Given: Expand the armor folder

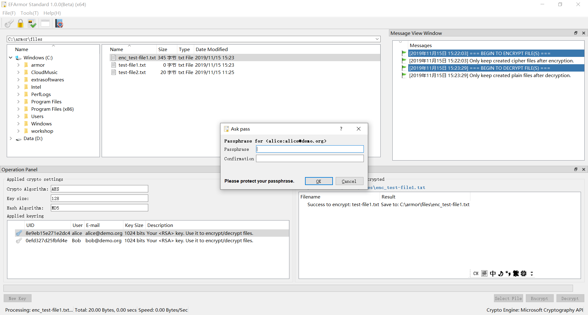Looking at the screenshot, I should (18, 65).
